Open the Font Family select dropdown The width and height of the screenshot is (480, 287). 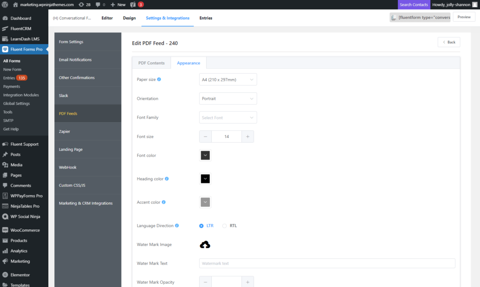pyautogui.click(x=228, y=117)
